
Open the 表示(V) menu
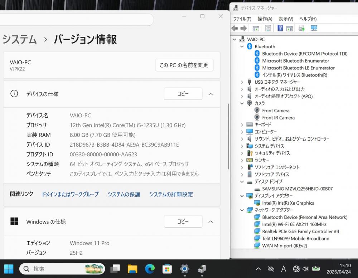[x=286, y=19]
